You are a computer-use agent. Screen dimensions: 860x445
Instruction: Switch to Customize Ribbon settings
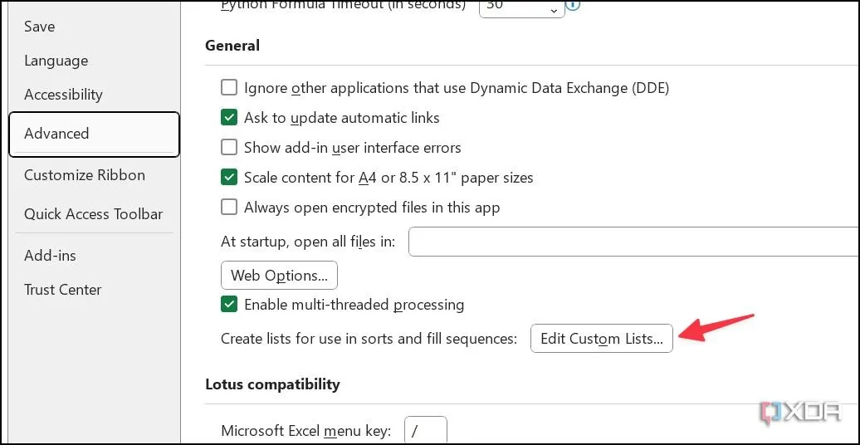[84, 175]
